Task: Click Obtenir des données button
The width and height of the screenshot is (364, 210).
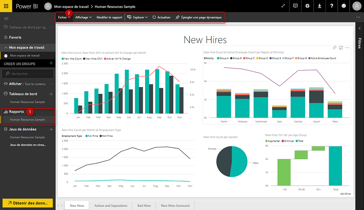Action: [28, 203]
